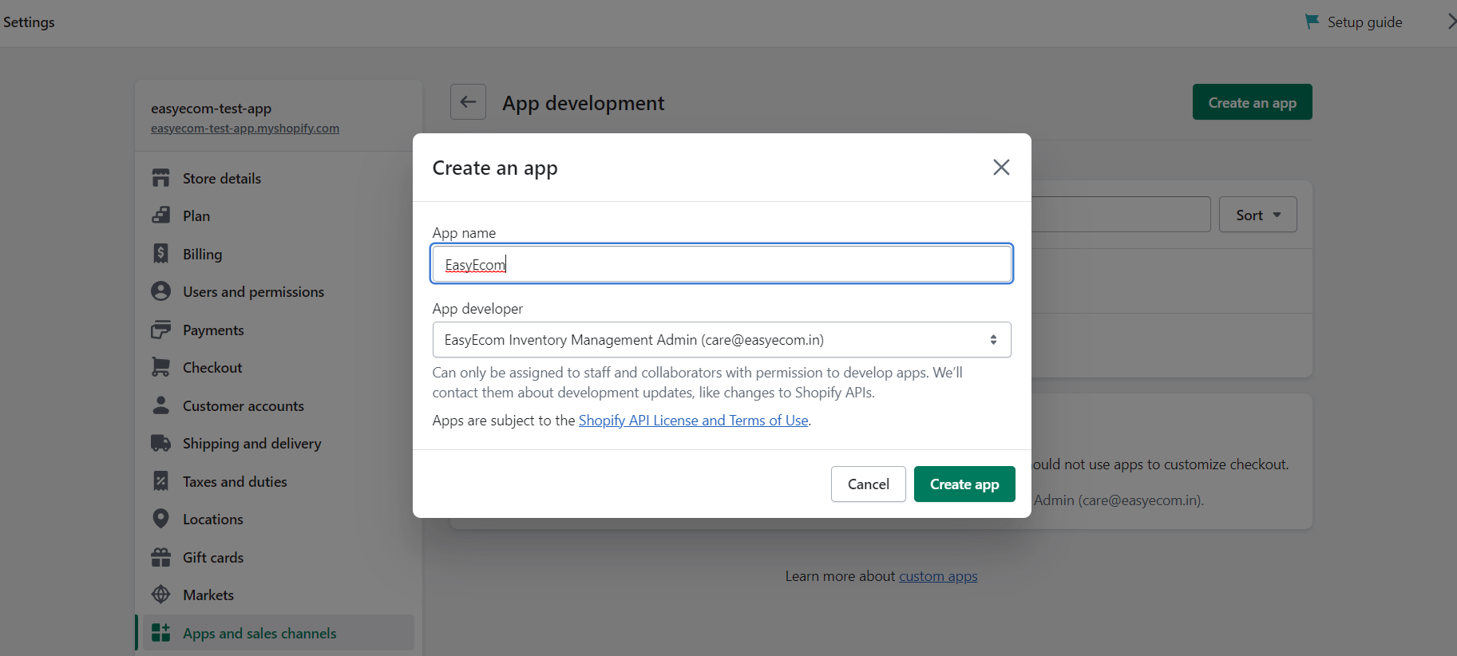Click the easyecom-test-app store name
Viewport: 1457px width, 656px height.
click(x=211, y=109)
